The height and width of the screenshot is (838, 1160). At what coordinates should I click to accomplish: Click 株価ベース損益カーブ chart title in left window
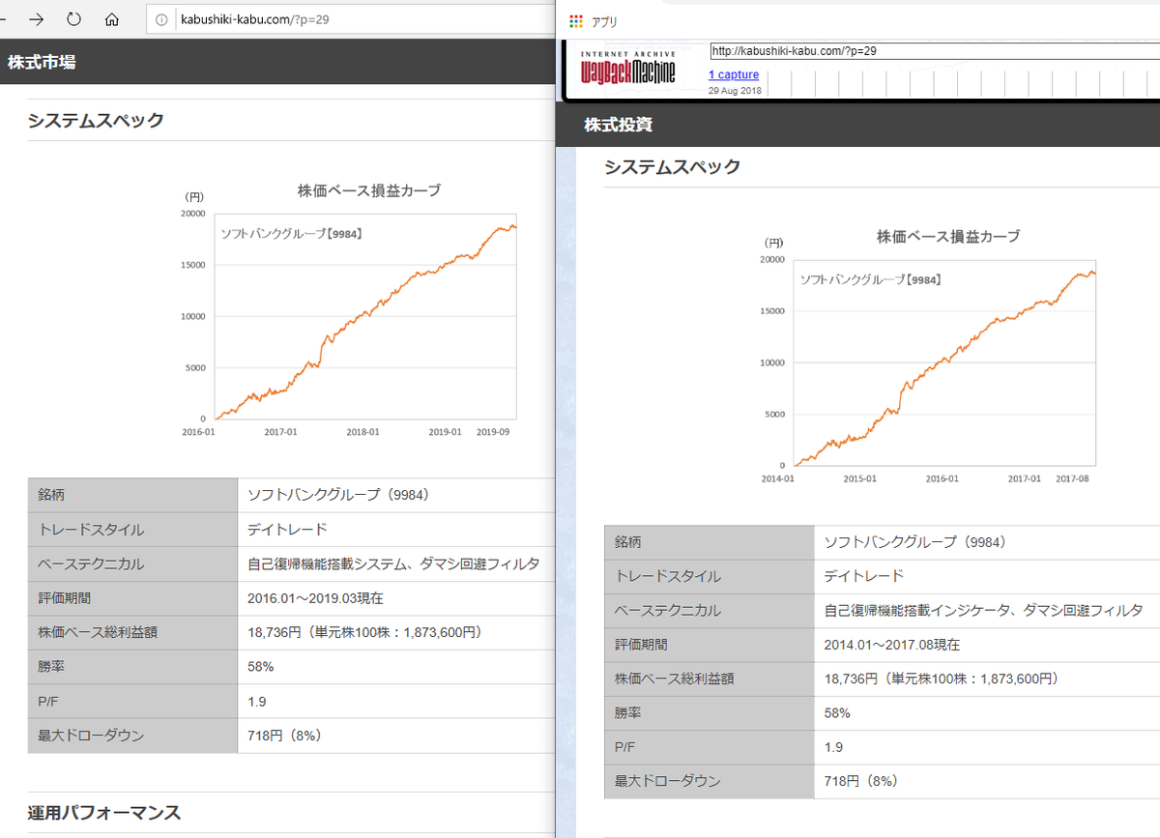[x=369, y=190]
